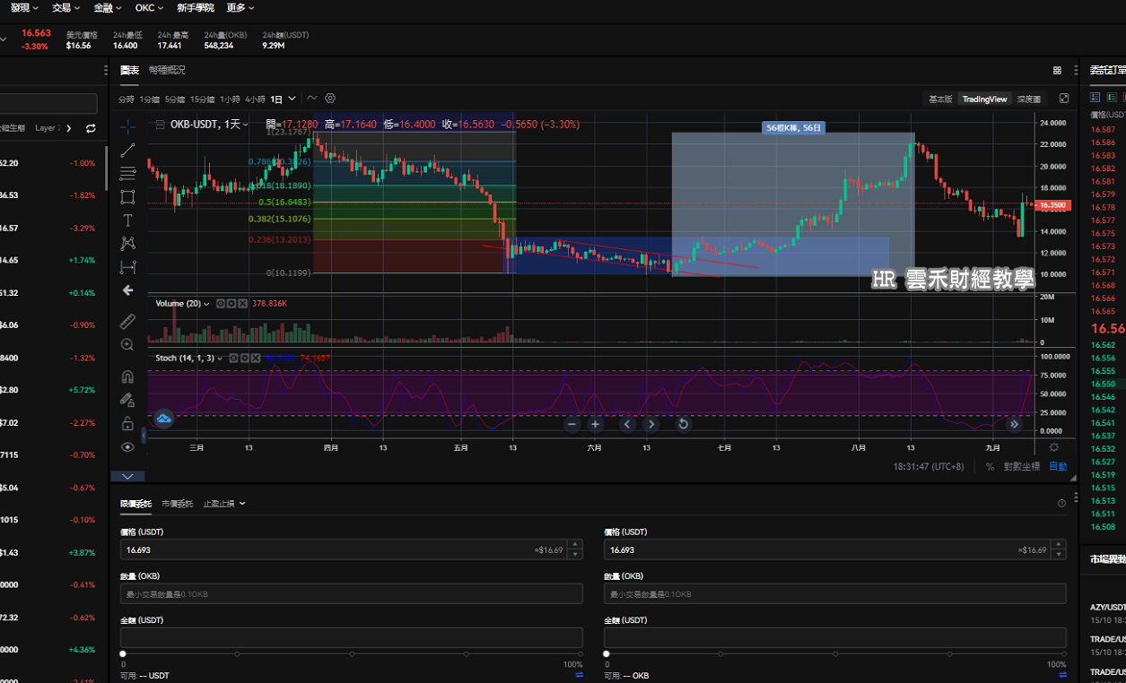Reset the chart view
Screen dimensions: 1126x683
(x=683, y=424)
